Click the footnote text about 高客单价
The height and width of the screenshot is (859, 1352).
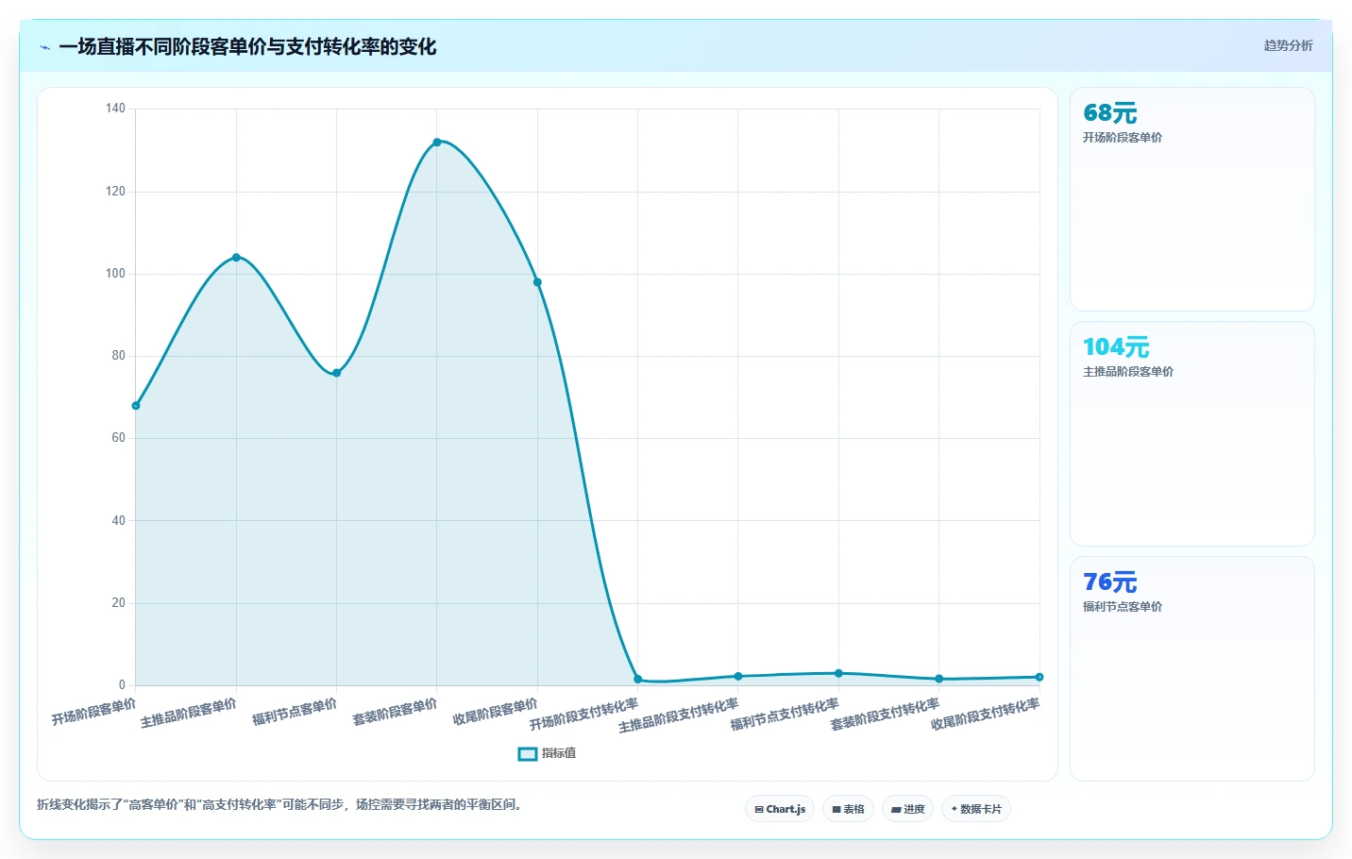(279, 805)
